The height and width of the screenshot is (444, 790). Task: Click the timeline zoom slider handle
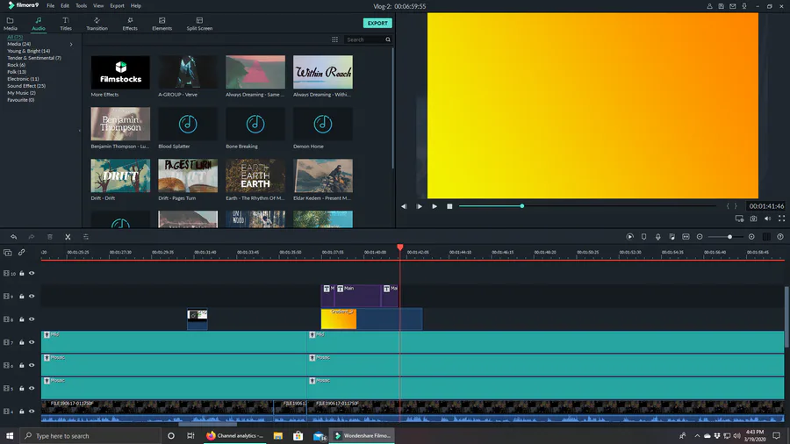(x=729, y=237)
